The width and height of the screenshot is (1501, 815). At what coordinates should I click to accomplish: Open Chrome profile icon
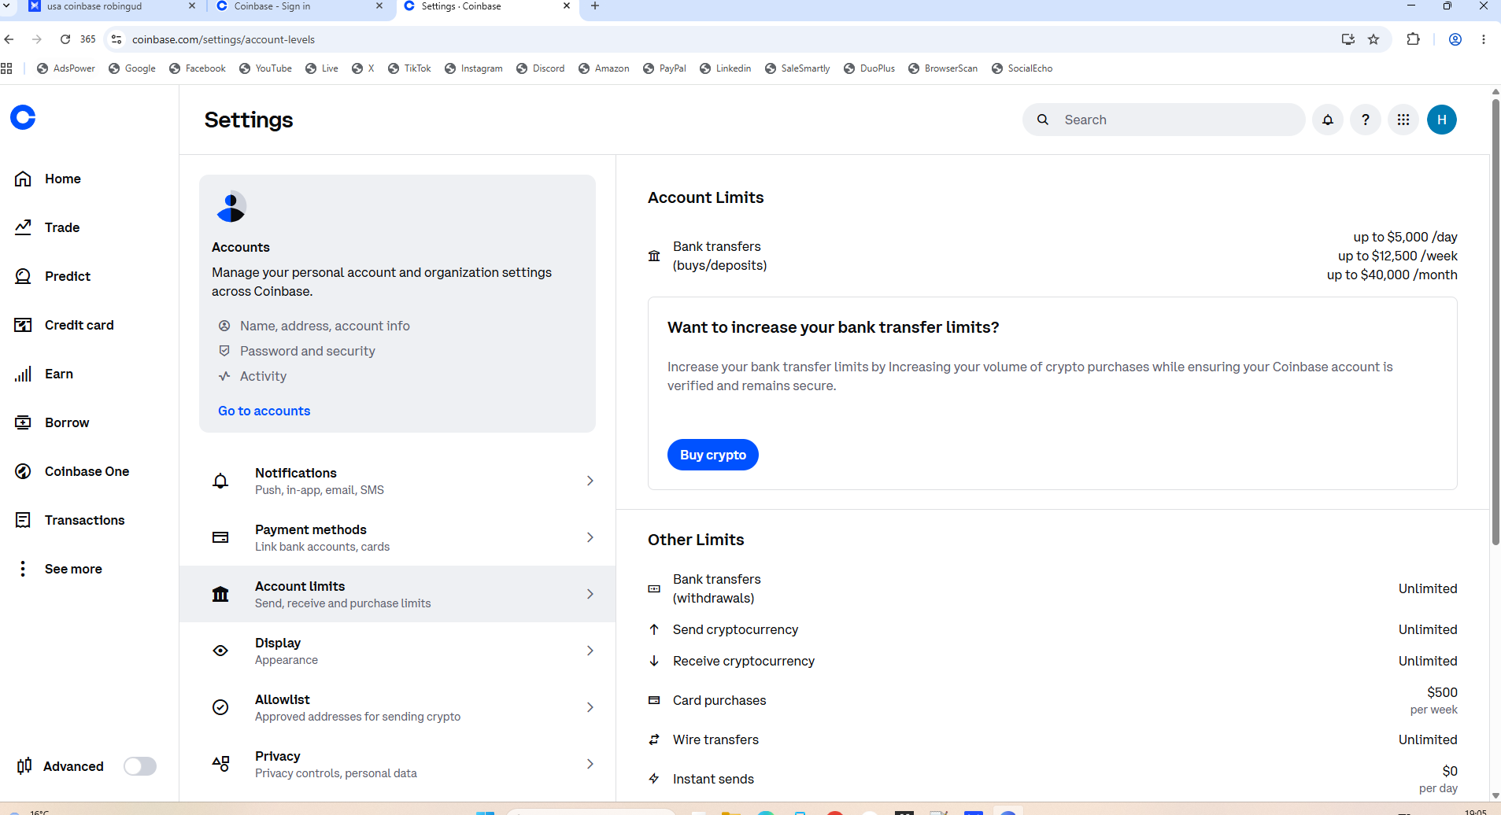[x=1455, y=39]
